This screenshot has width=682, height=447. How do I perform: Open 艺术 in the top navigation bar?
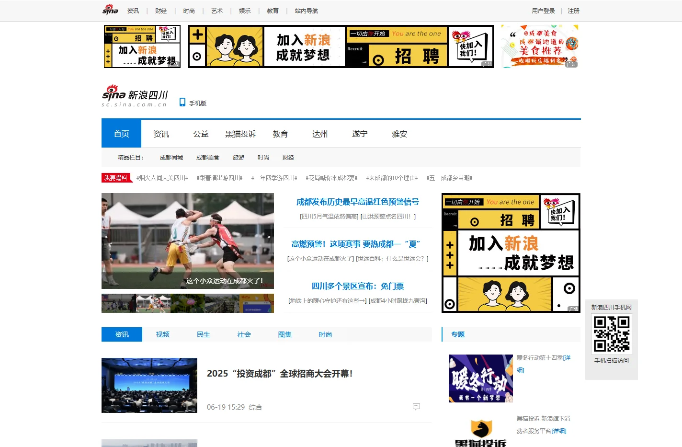coord(217,11)
